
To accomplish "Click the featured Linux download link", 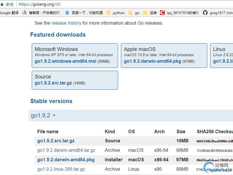I will tap(223, 61).
